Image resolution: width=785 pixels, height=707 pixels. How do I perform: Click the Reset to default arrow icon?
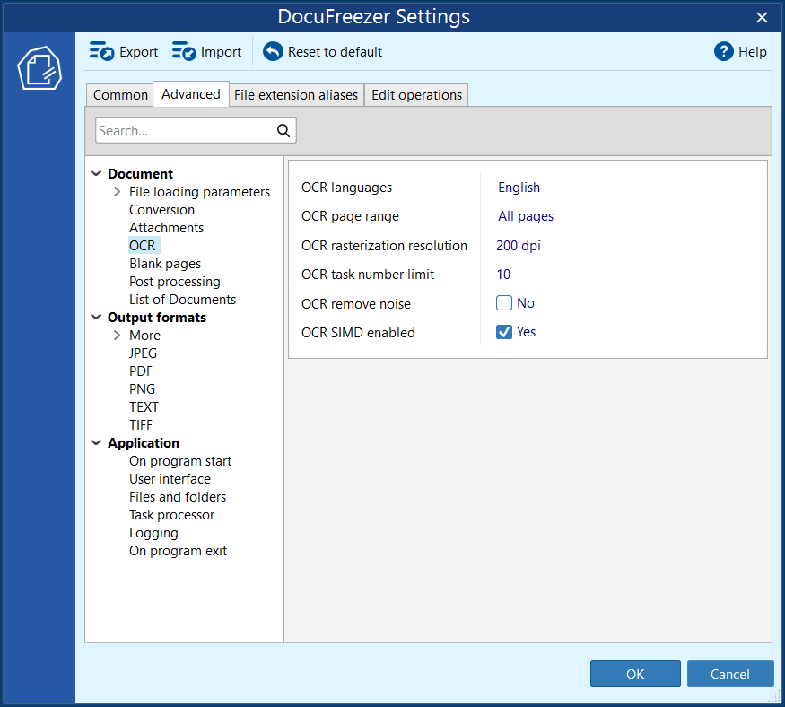click(x=273, y=52)
